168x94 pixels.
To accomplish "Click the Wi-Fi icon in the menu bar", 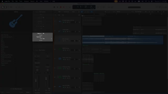I will click(x=146, y=1).
